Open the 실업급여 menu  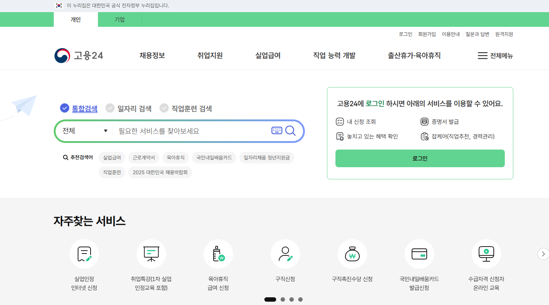[268, 55]
